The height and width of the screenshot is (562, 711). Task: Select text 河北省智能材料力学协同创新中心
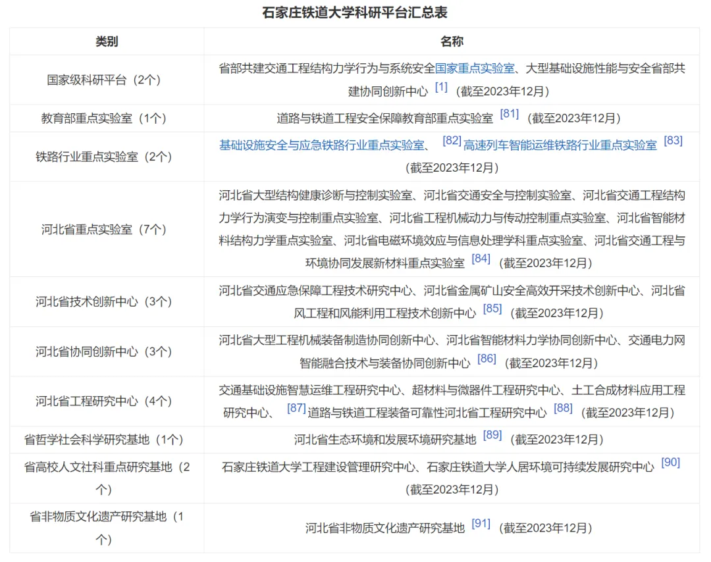coord(531,340)
